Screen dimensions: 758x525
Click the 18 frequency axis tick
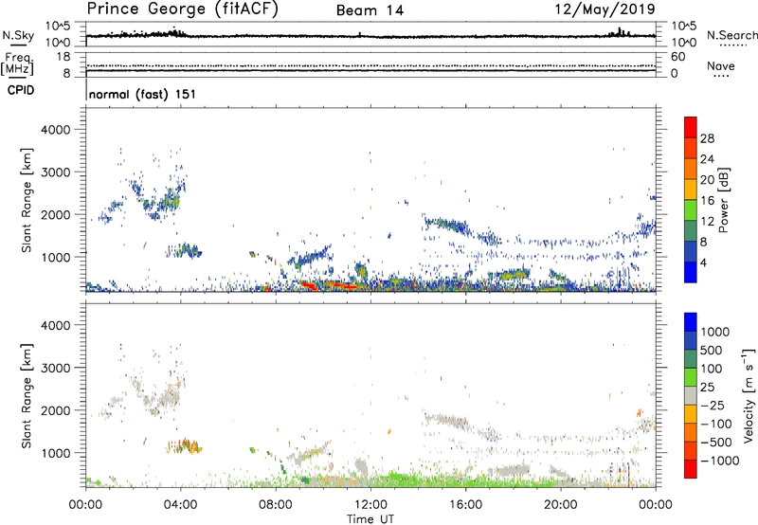coord(63,57)
